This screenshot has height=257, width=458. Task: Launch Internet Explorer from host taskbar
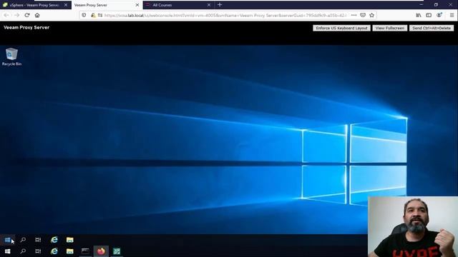(x=54, y=251)
